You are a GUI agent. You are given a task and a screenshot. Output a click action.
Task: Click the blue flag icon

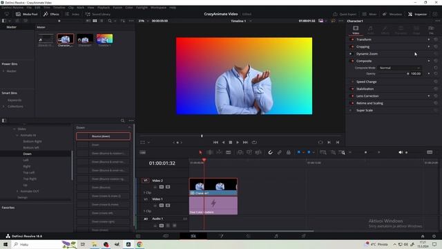tap(299, 152)
